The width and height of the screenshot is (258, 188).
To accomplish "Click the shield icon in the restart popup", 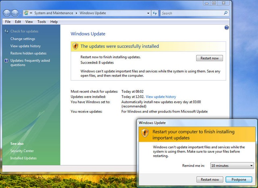I will coord(145,132).
